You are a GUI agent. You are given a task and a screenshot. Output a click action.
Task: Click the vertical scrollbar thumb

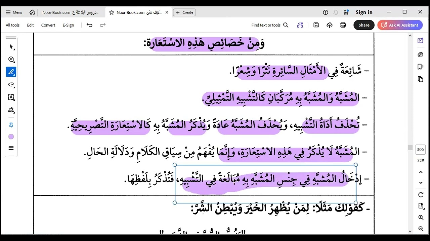410,148
